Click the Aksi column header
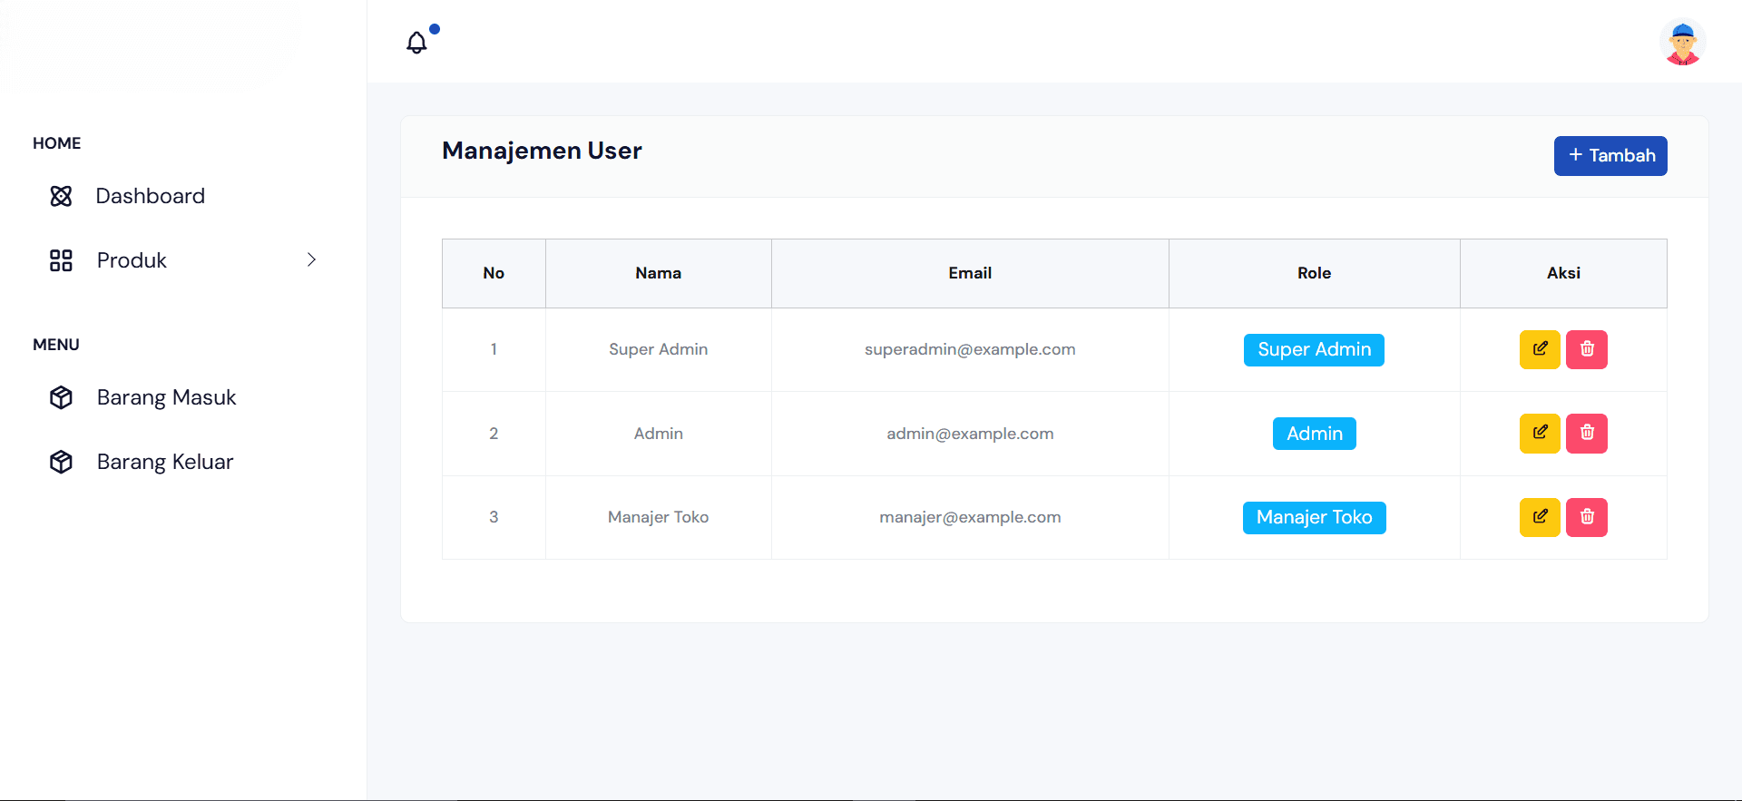 (1563, 273)
